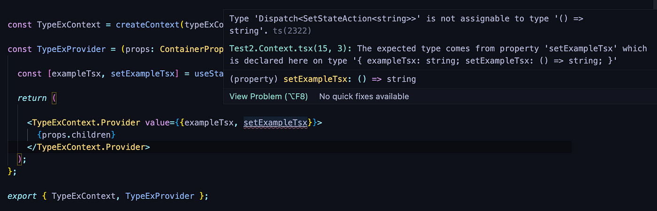
Task: Click the 'No quick fixes available' text
Action: tap(364, 97)
